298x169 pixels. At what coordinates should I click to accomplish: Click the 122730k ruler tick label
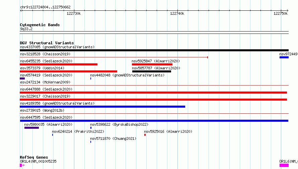point(74,13)
